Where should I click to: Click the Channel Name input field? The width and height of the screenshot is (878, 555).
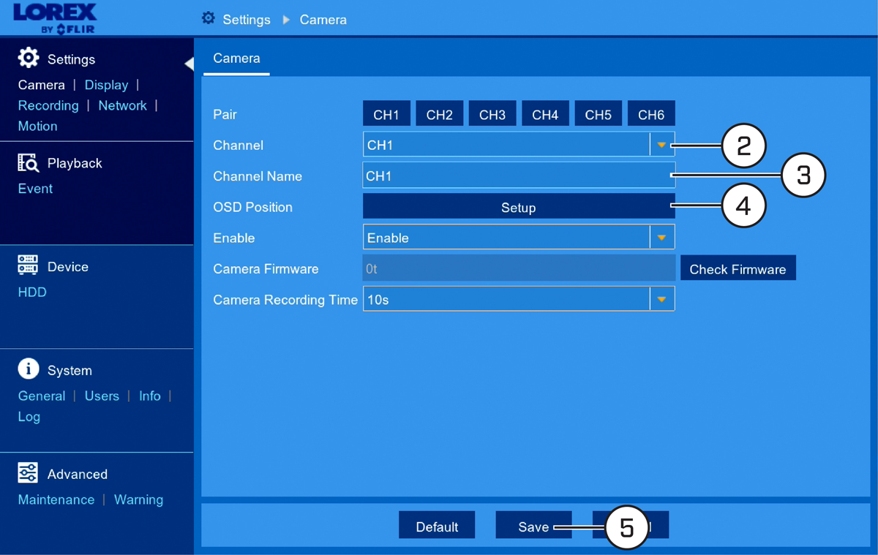point(519,176)
